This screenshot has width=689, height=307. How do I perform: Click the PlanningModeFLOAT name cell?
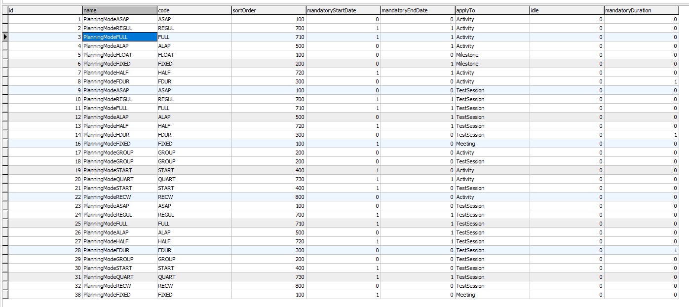click(x=119, y=55)
